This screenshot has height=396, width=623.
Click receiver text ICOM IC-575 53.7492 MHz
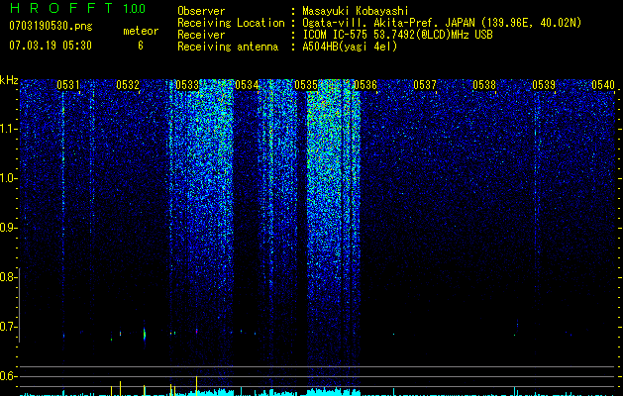click(x=397, y=35)
